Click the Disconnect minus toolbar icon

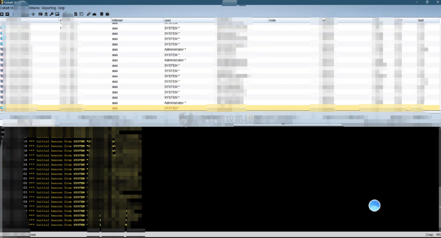7,14
